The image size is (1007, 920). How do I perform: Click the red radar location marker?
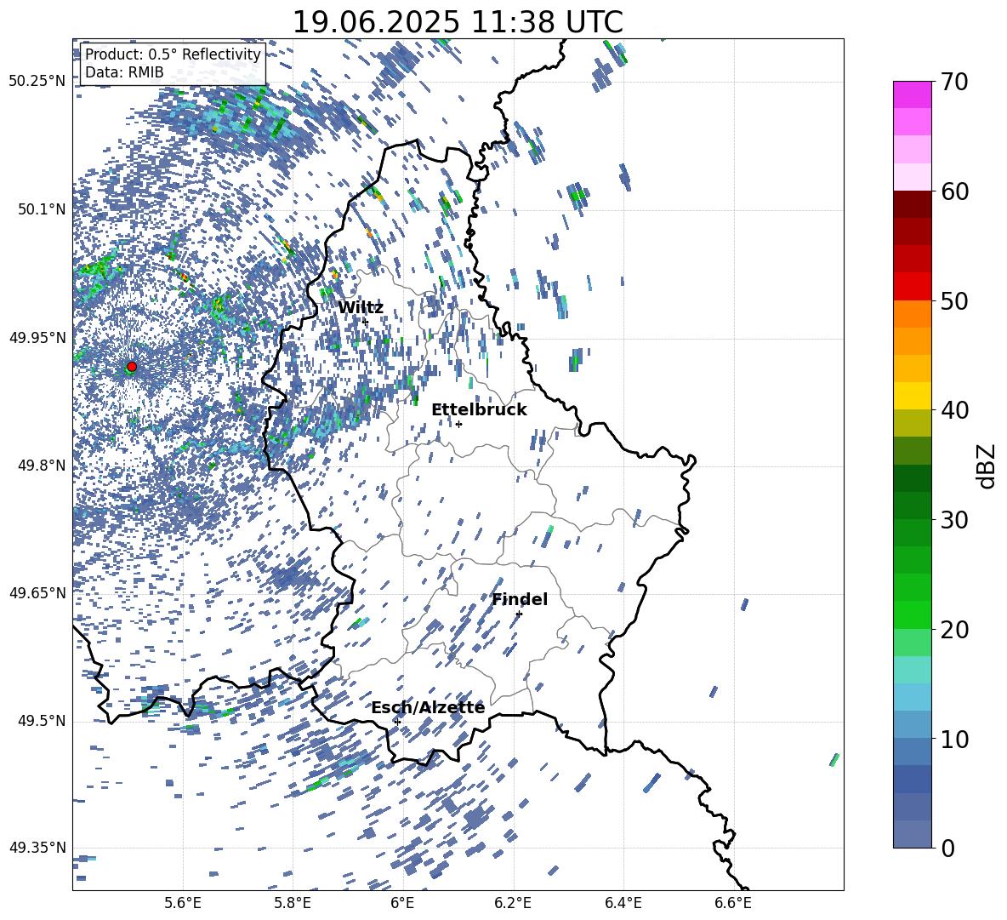click(132, 367)
